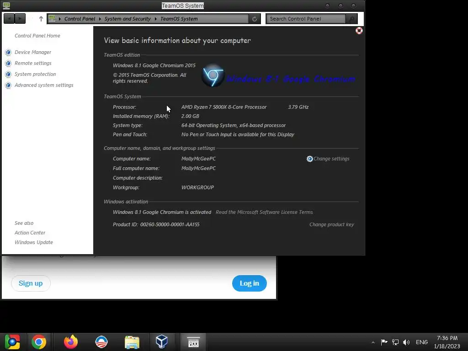Open volume speaker tray icon
This screenshot has width=468, height=351.
pos(406,342)
